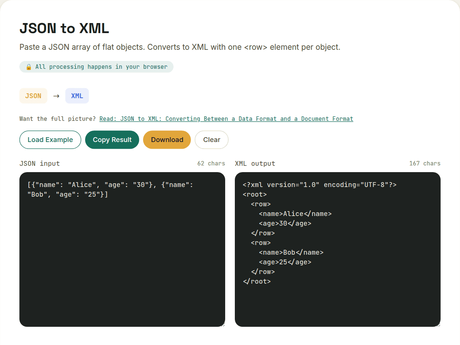Grab the XML output resize handle

[x=438, y=325]
